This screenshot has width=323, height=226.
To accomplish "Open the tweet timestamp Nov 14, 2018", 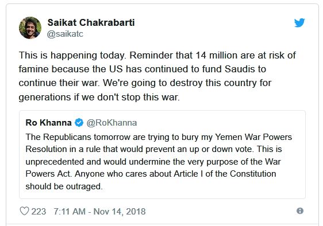I will coord(120,212).
